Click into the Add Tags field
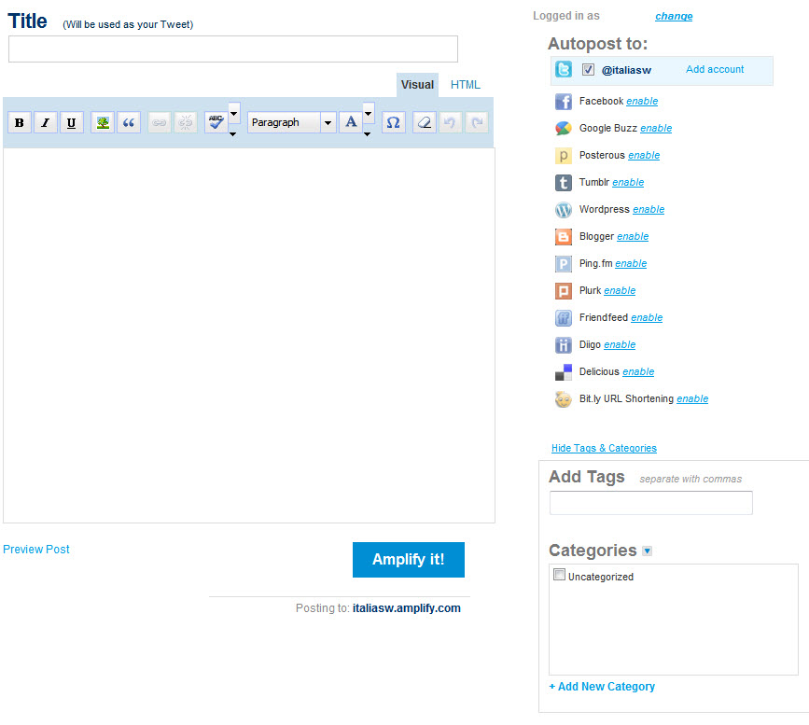 (651, 503)
